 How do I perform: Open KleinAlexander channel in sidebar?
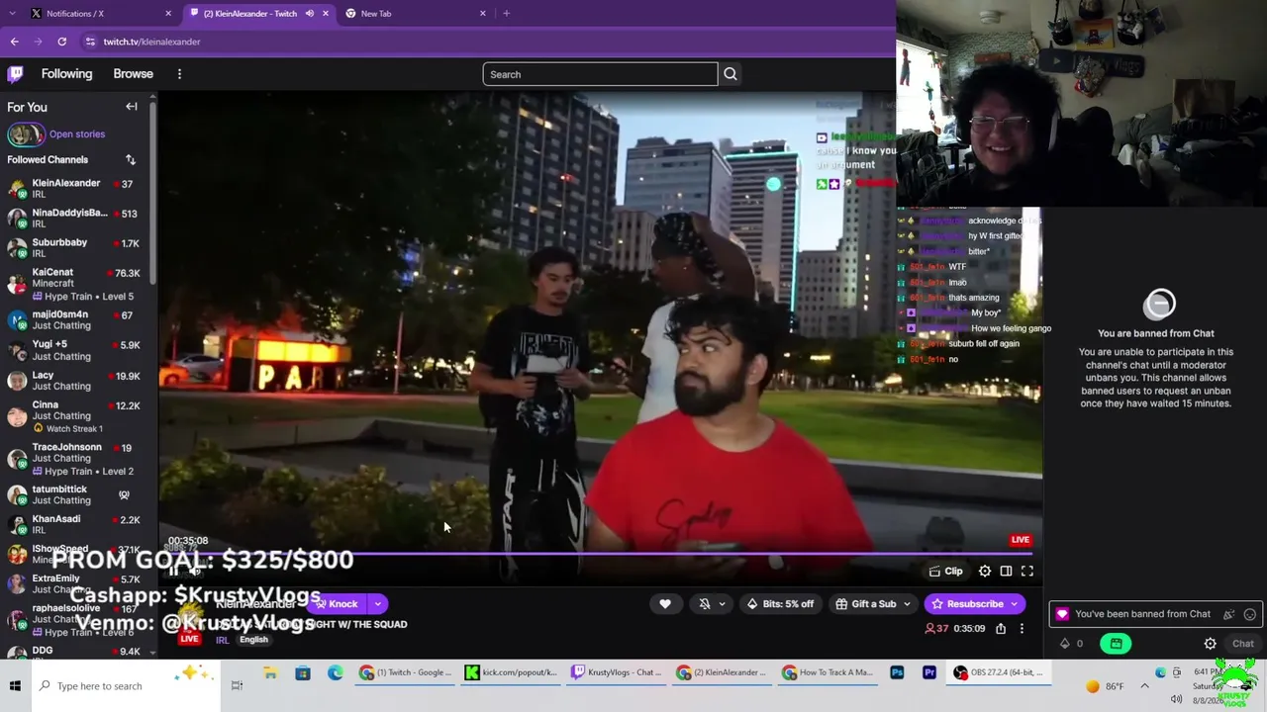point(76,189)
